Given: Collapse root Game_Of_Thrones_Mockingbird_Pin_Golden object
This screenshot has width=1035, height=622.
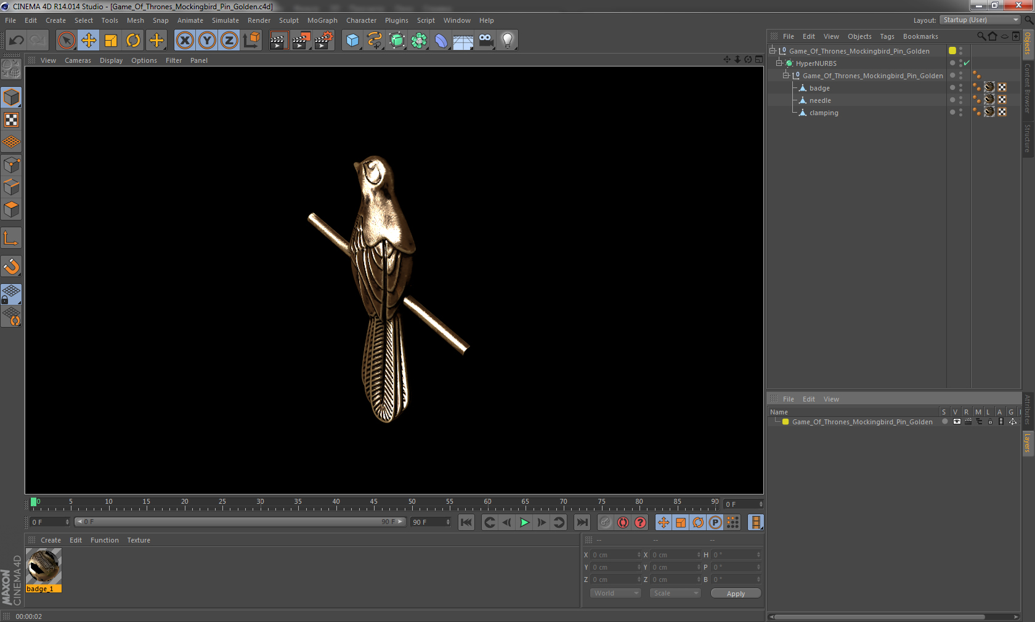Looking at the screenshot, I should click(772, 50).
